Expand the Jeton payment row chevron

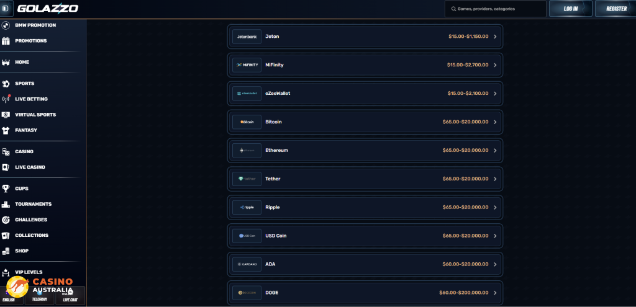coord(495,37)
